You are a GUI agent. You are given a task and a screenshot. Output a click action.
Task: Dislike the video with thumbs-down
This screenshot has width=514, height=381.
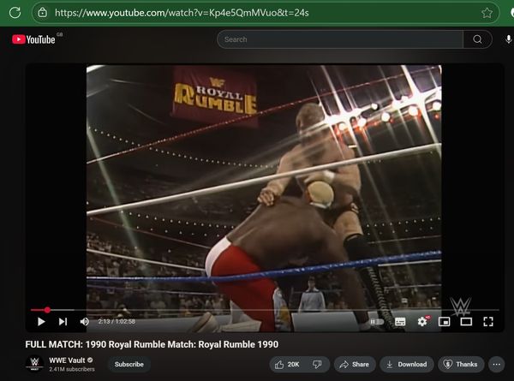[x=317, y=364]
